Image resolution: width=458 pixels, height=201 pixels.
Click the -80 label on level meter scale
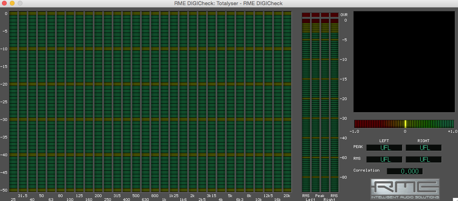point(343,177)
